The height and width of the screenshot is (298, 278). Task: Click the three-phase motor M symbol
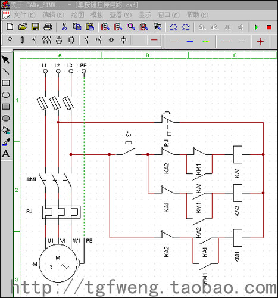58,263
